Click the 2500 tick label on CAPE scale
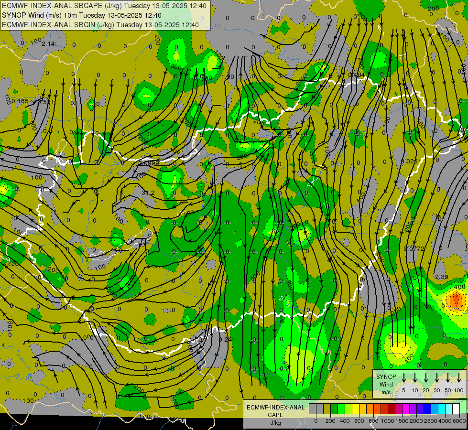The height and width of the screenshot is (430, 468). point(431,421)
